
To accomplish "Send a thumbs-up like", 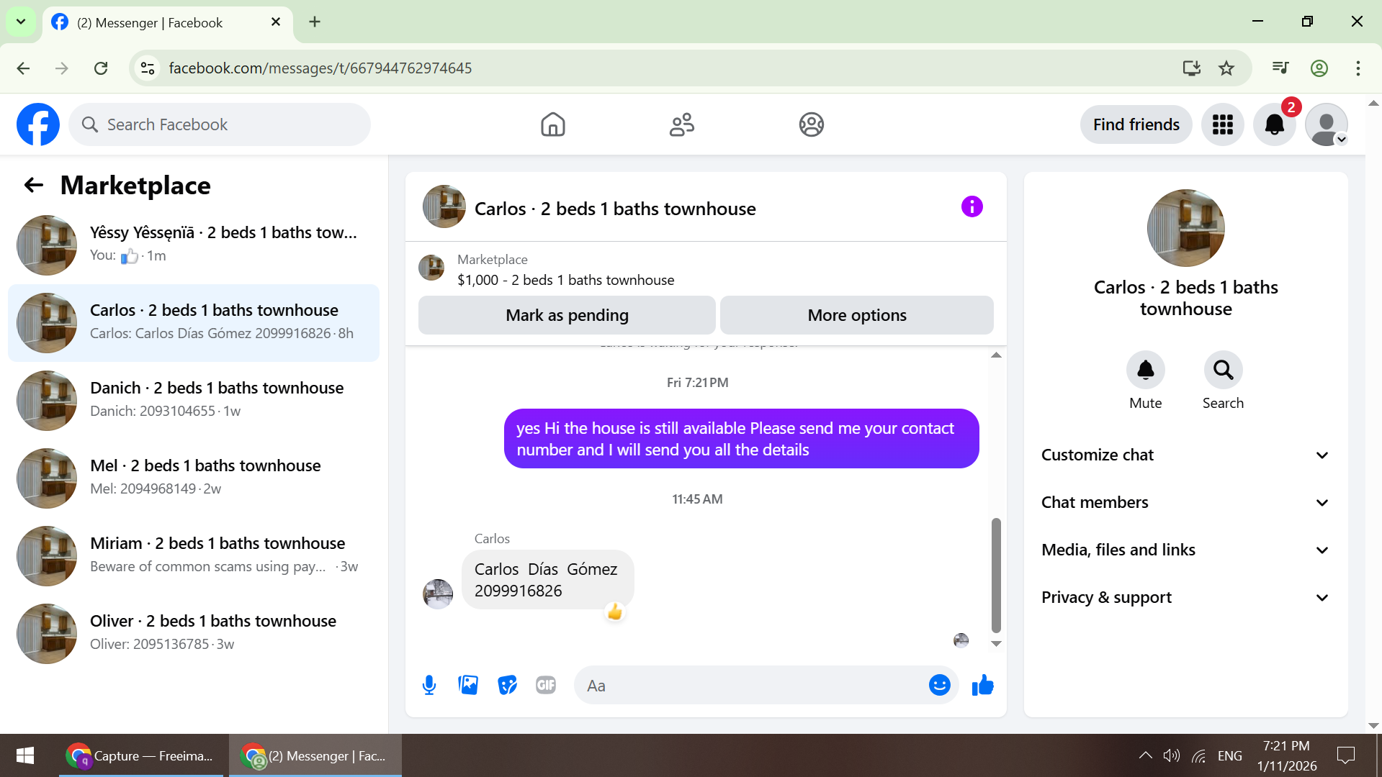I will click(x=983, y=685).
